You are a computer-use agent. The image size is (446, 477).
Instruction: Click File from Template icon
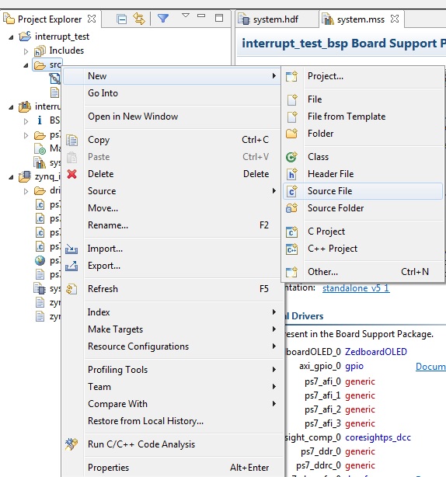tap(291, 117)
